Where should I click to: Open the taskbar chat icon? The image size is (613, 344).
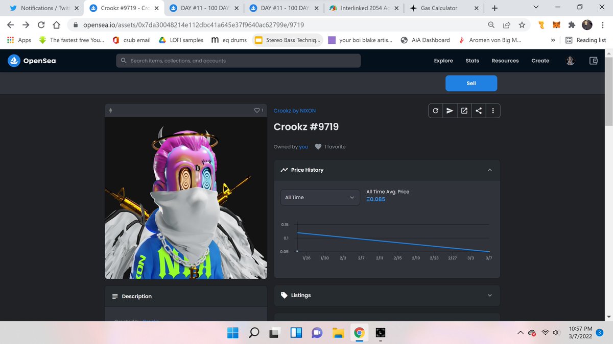click(317, 333)
